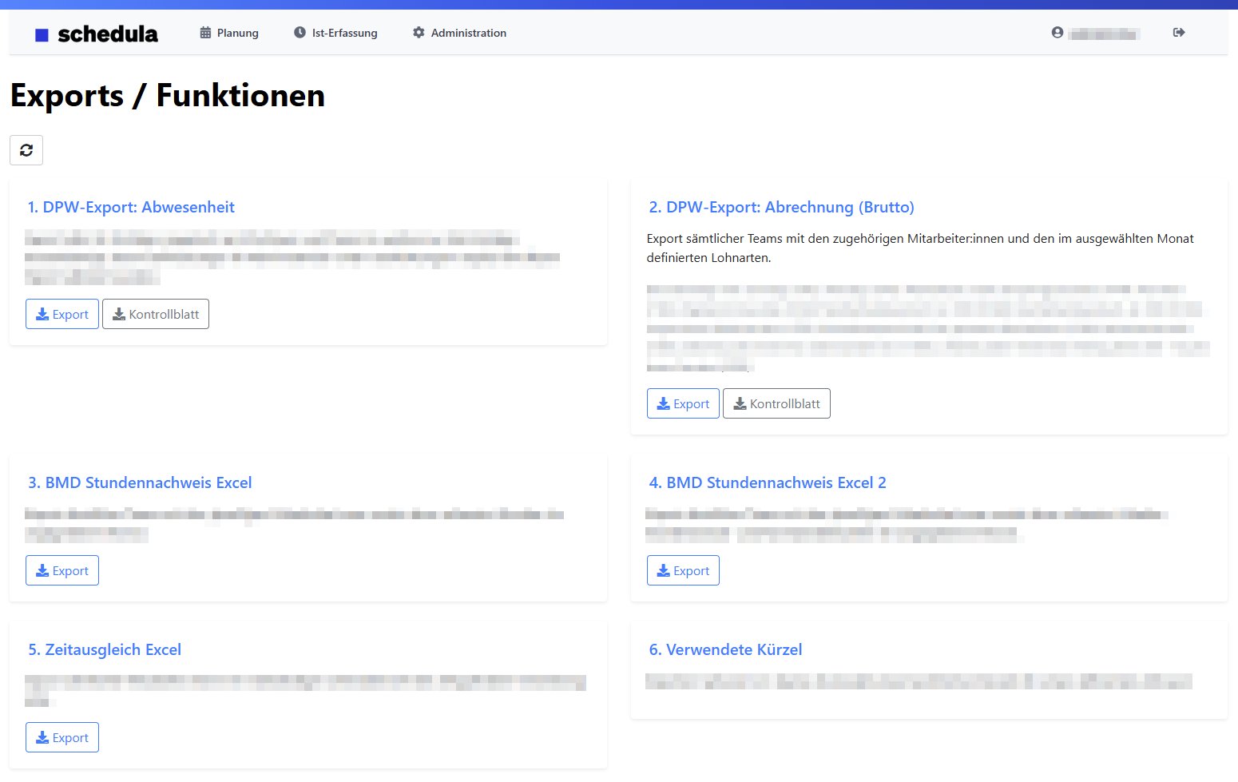Click heading '5. Zeitausgleich Excel'
The width and height of the screenshot is (1238, 782).
tap(105, 649)
